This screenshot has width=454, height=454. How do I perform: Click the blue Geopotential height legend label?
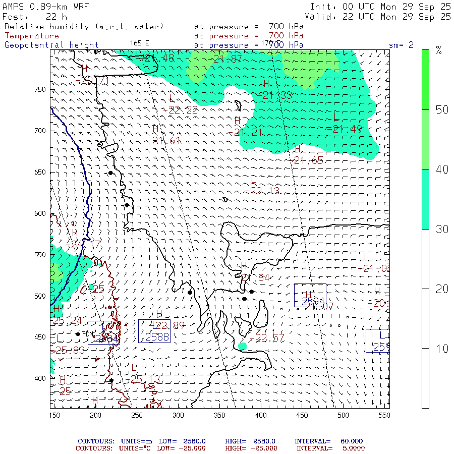(51, 45)
